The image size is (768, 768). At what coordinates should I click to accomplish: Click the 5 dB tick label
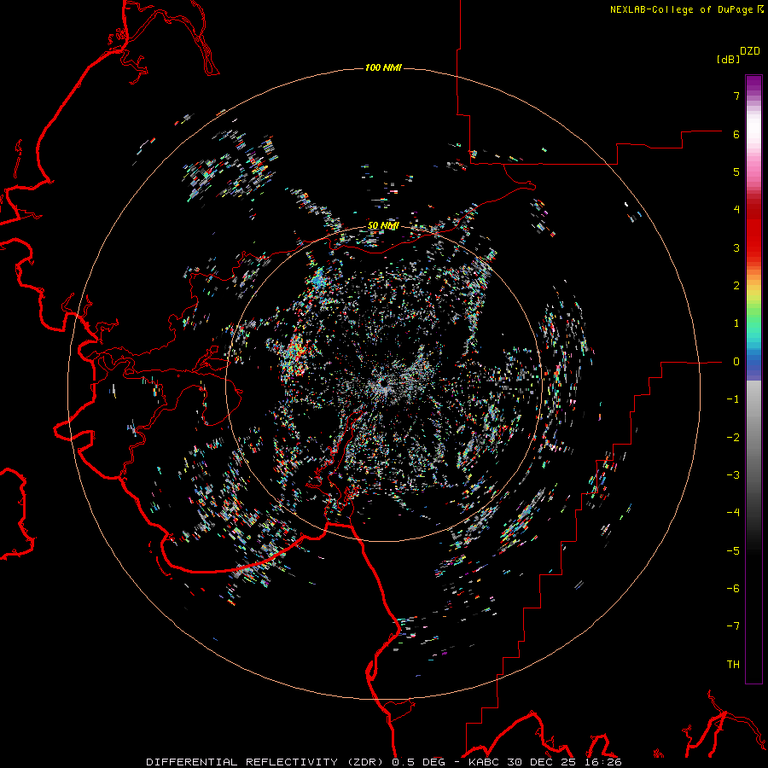[736, 172]
